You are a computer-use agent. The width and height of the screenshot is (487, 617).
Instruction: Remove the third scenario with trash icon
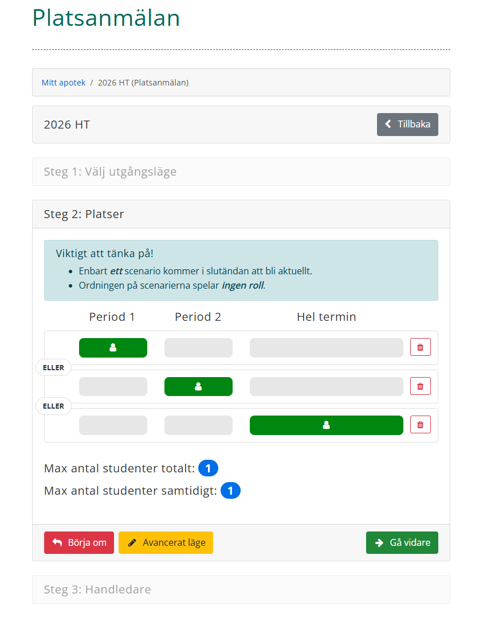(x=420, y=425)
